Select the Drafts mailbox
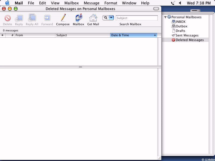This screenshot has height=161, width=215. tap(178, 31)
